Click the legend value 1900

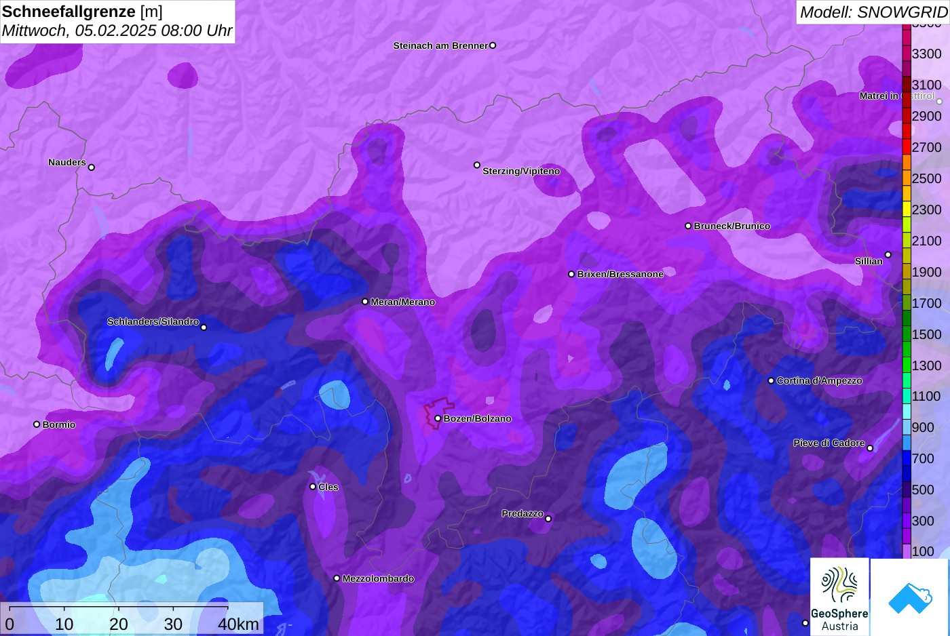[927, 272]
